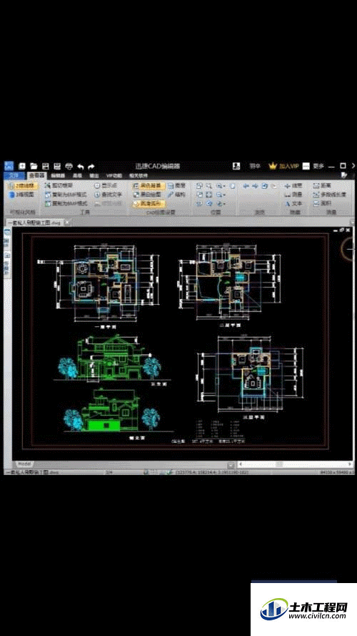The height and width of the screenshot is (636, 357).
Task: Toggle 文本 text visibility
Action: click(x=294, y=204)
